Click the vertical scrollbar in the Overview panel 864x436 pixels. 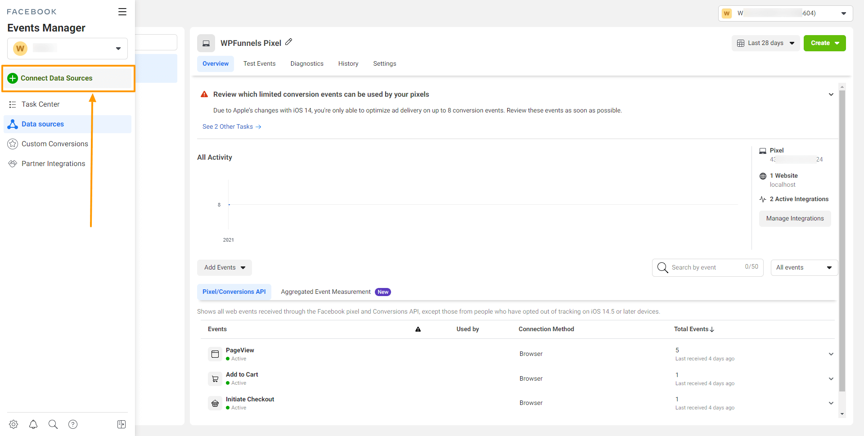(842, 241)
